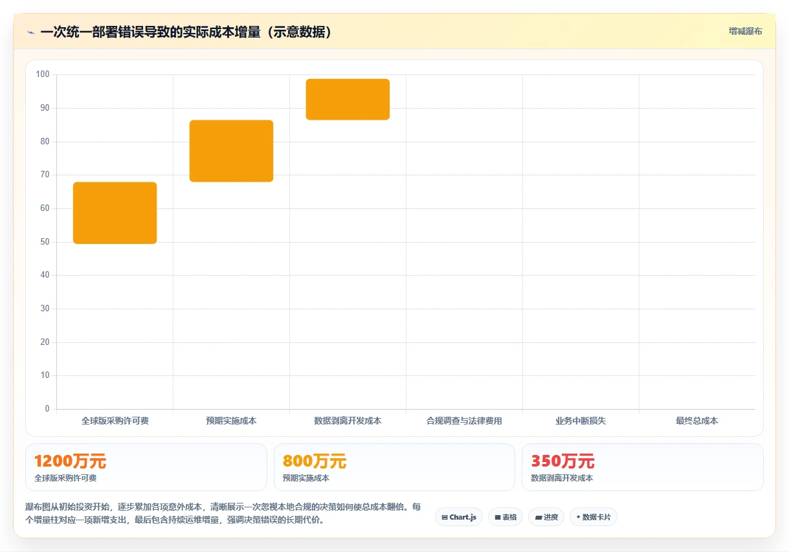Click the icon inside 表格 chip
The image size is (789, 552).
[x=498, y=518]
